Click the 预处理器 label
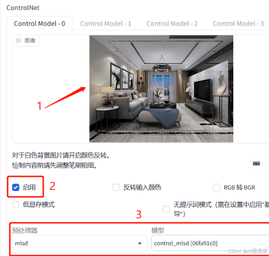 [25, 230]
